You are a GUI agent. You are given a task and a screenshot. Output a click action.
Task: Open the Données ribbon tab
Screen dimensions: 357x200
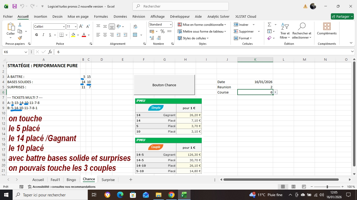120,16
